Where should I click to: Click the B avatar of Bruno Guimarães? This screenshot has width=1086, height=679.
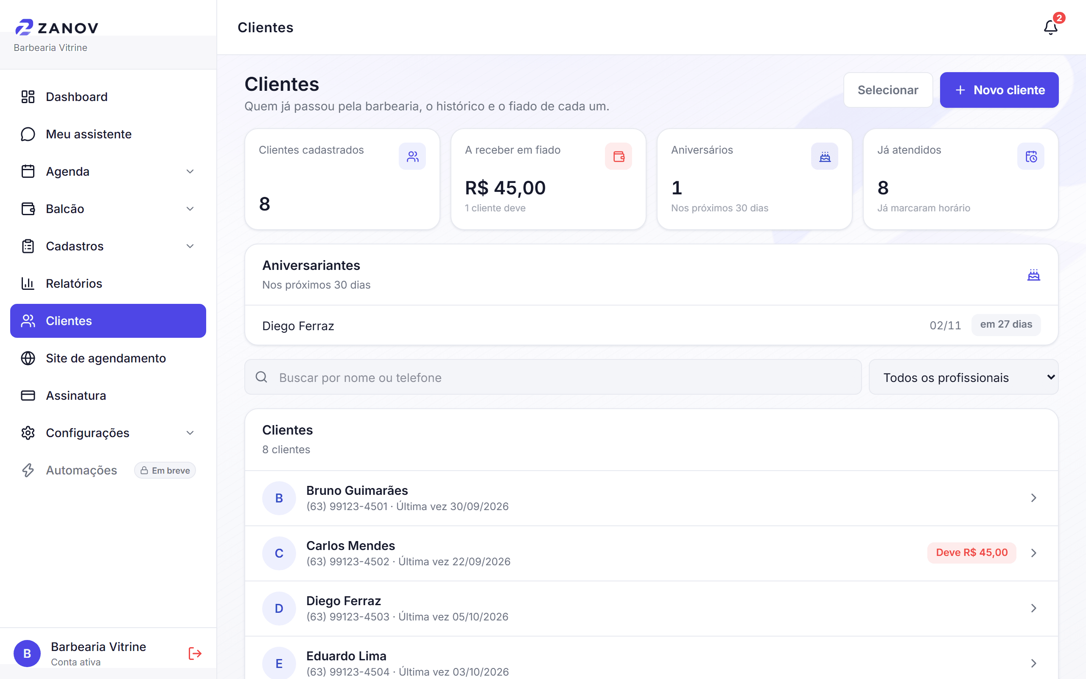[279, 498]
